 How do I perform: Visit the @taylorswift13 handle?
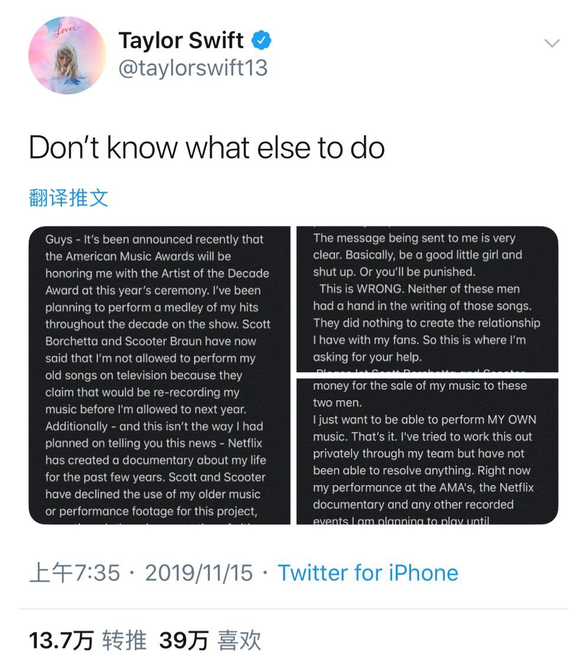[x=193, y=68]
